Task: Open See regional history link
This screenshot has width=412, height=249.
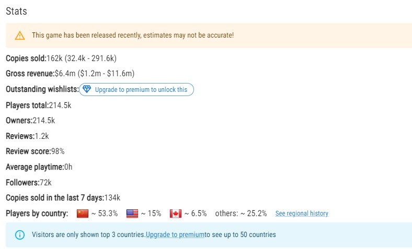Action: point(302,214)
